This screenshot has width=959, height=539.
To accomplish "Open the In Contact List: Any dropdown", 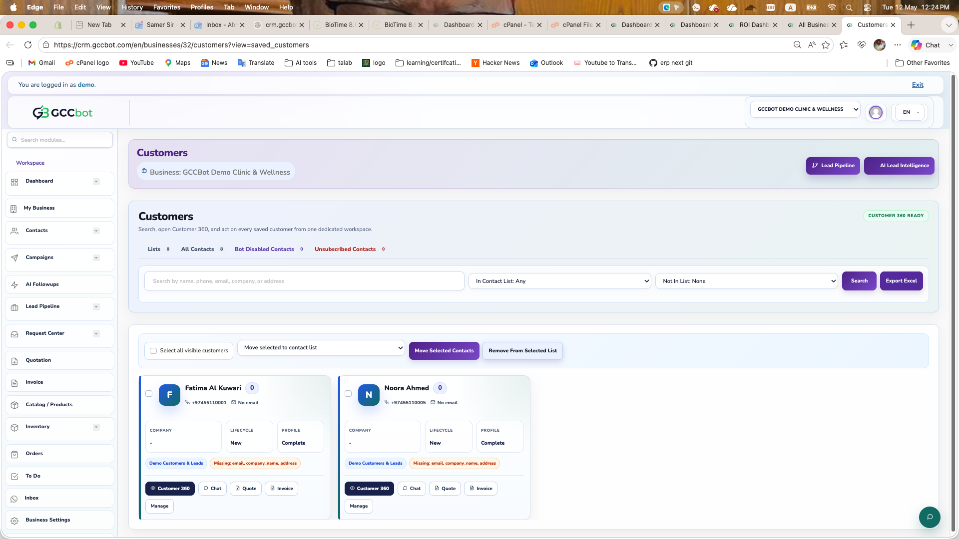I will tap(559, 281).
